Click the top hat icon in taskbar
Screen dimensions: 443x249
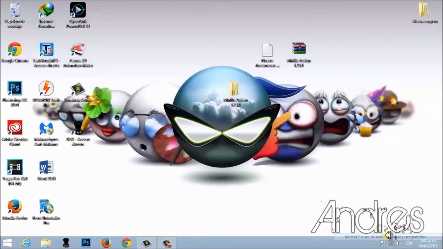66,243
